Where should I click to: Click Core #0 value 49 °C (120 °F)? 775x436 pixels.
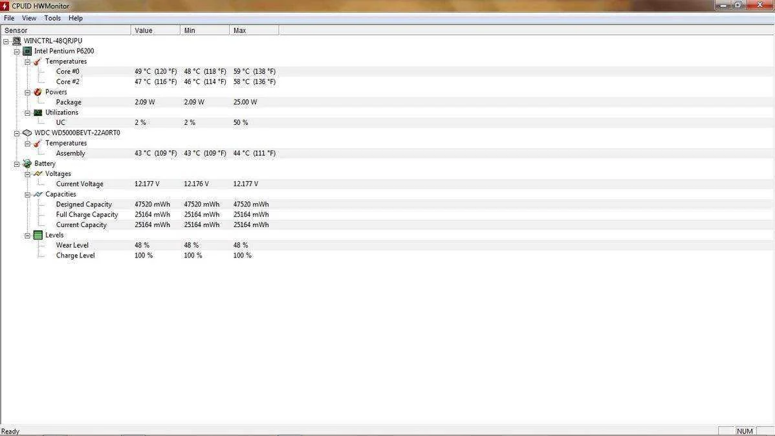(x=156, y=72)
